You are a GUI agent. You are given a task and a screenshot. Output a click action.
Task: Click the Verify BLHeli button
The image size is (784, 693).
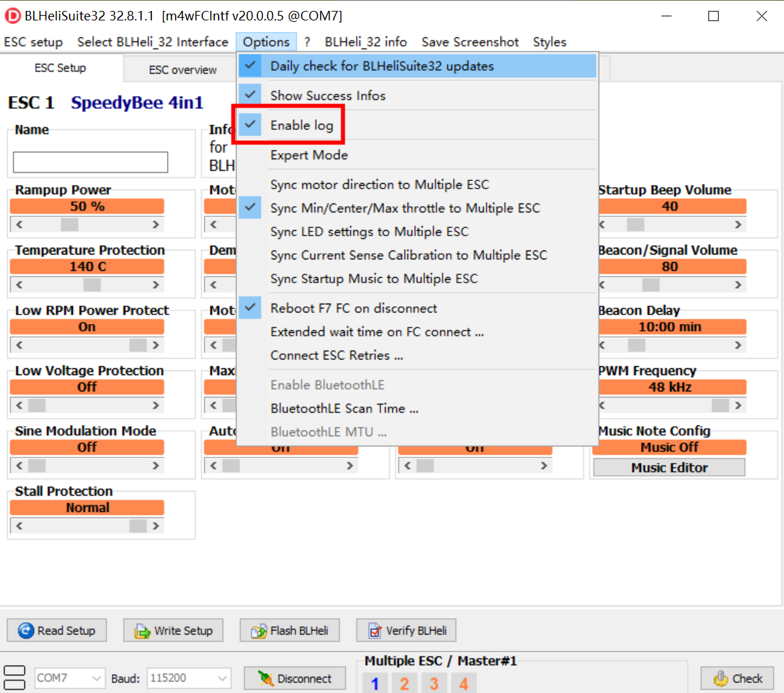pos(406,630)
